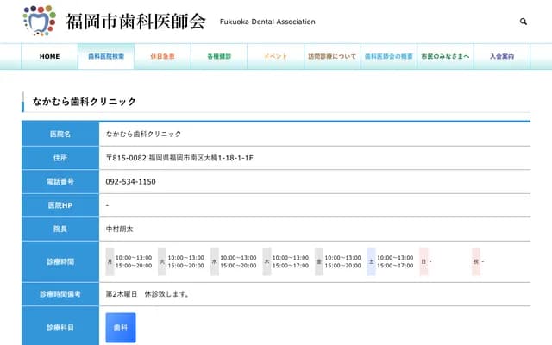Image resolution: width=552 pixels, height=345 pixels.
Task: Open the HOME menu item
Action: coord(50,56)
